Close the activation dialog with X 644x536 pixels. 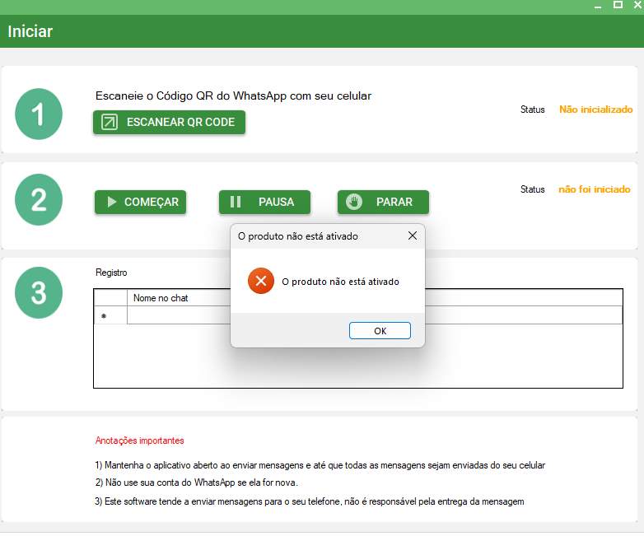pos(413,236)
